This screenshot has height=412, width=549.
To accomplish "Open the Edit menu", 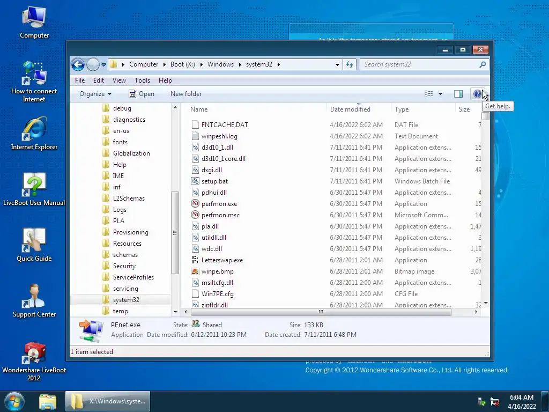I will [99, 80].
